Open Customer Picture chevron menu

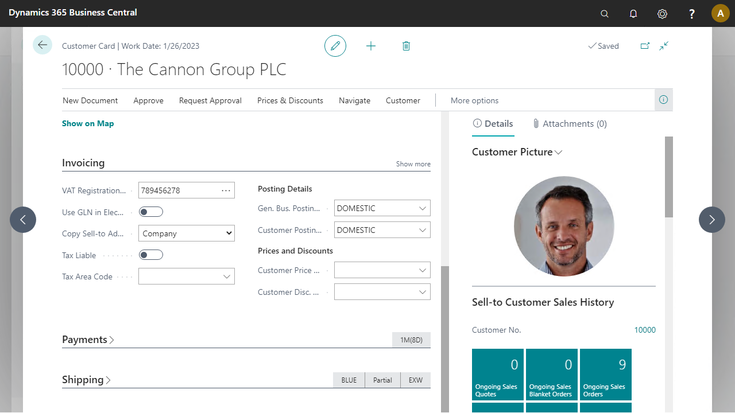(558, 152)
